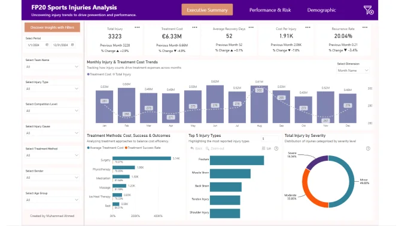Open more options on Average Recovery Days card
This screenshot has width=402, height=226.
pyautogui.click(x=251, y=27)
